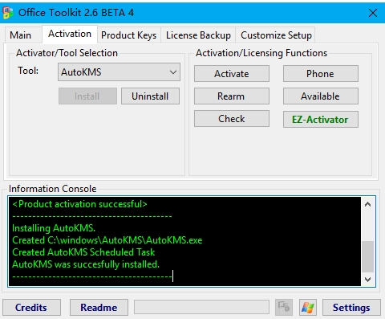Screen dimensions: 385x319
Task: Click the Activate button
Action: [232, 74]
